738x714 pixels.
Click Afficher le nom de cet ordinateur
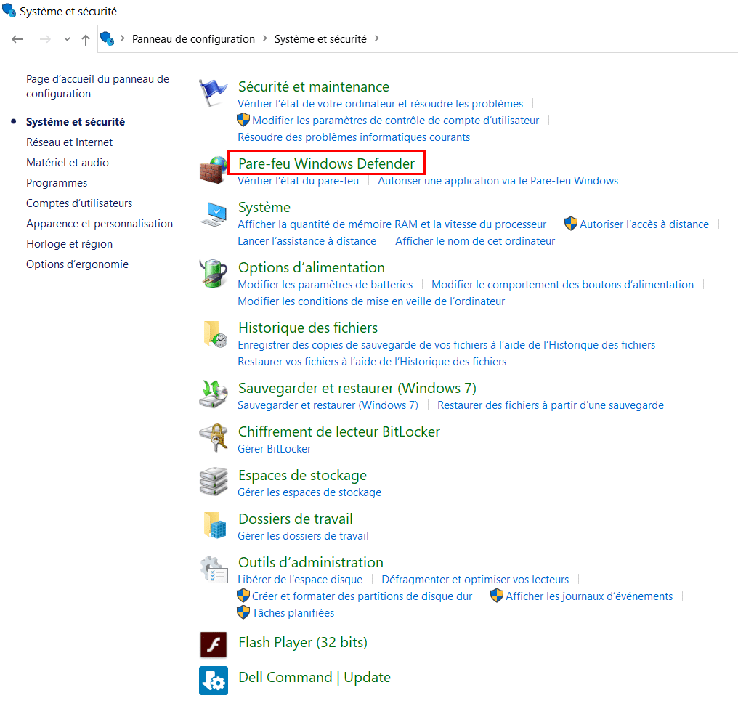pos(475,241)
